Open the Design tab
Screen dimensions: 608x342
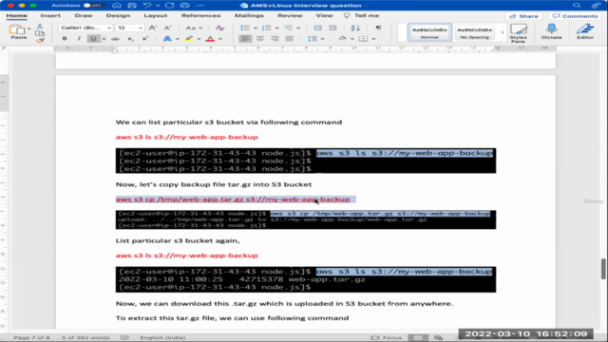coord(118,15)
